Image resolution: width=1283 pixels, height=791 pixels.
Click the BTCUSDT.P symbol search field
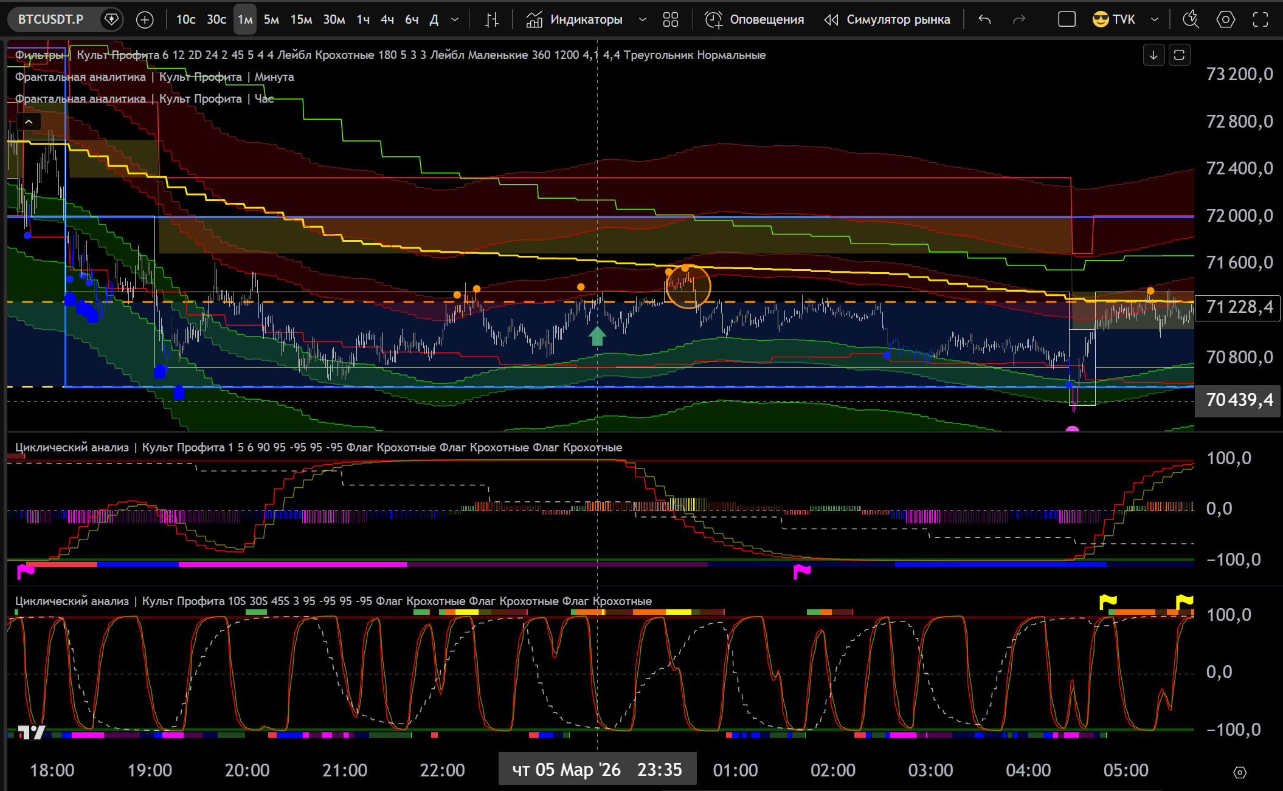click(51, 19)
